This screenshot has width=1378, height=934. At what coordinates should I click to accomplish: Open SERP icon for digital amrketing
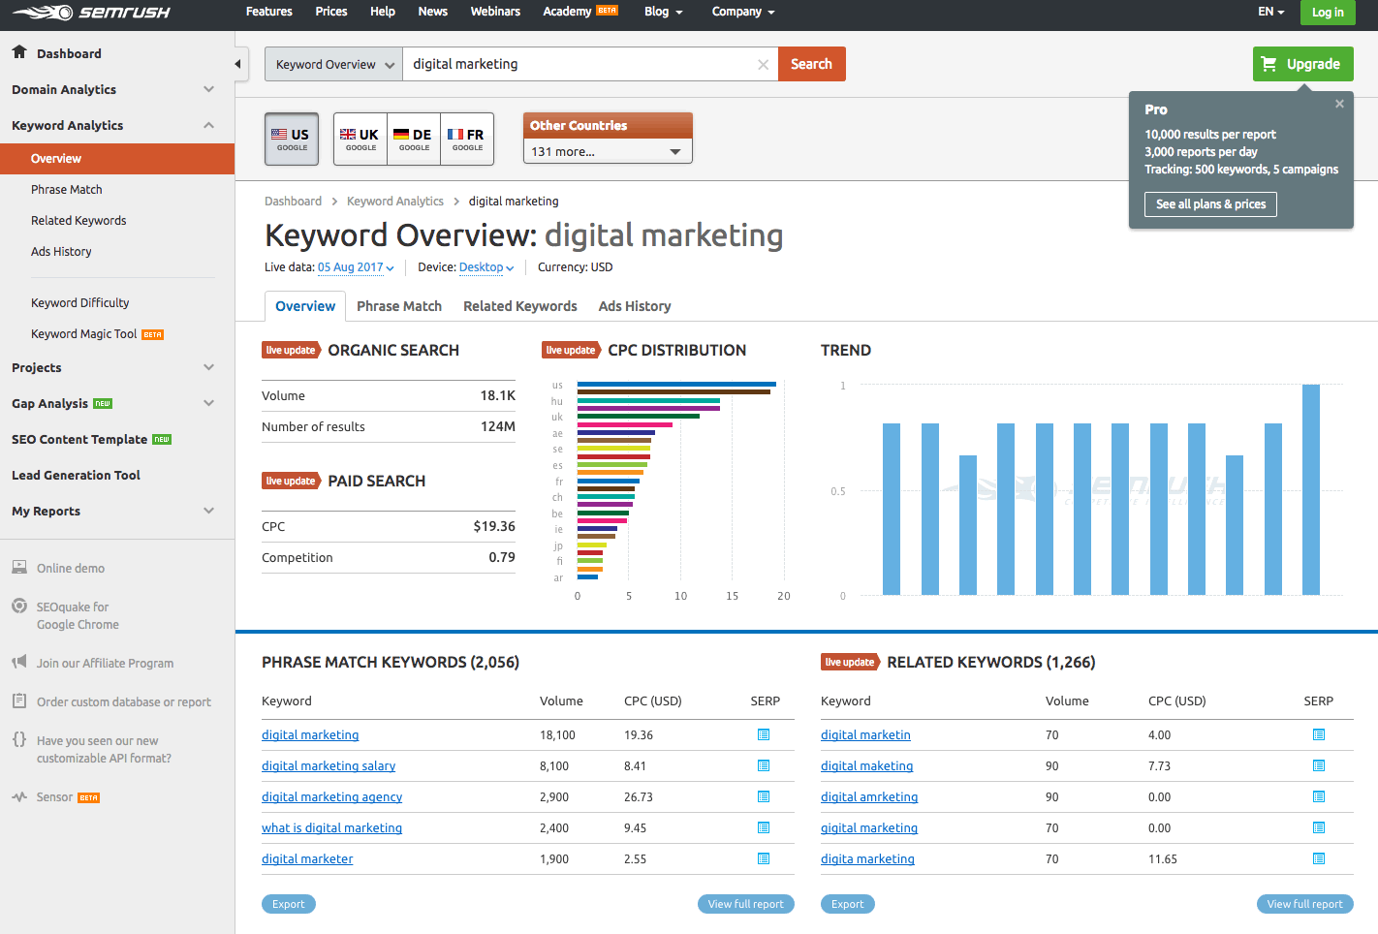(x=1319, y=797)
